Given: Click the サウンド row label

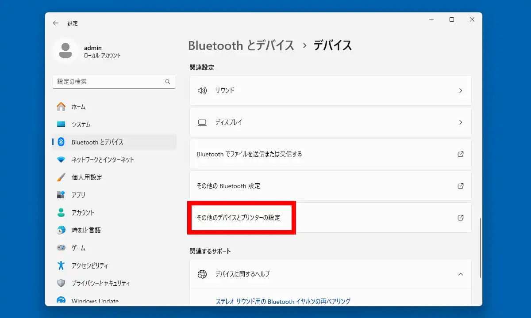Looking at the screenshot, I should point(225,90).
